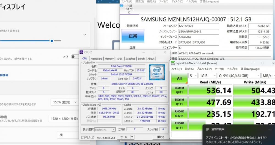The height and width of the screenshot is (145, 275).
Task: Click the usage time value 13652 時間
Action: coord(260,48)
